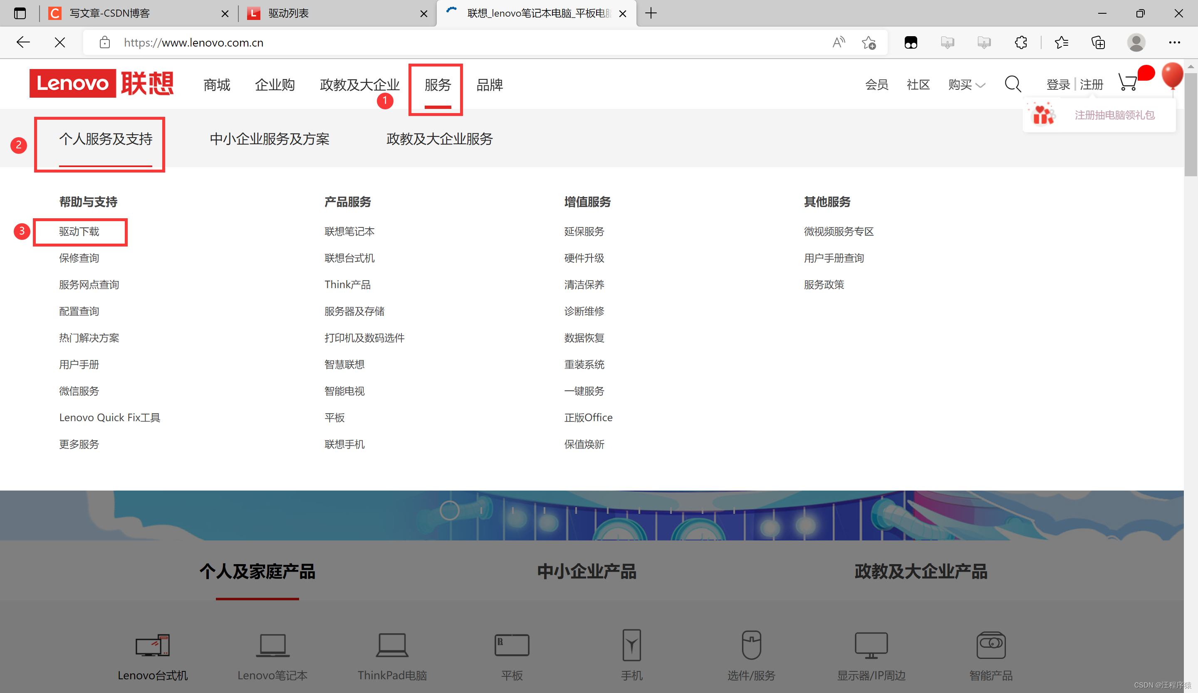Click the browser extensions puzzle icon
Image resolution: width=1198 pixels, height=693 pixels.
coord(1021,43)
